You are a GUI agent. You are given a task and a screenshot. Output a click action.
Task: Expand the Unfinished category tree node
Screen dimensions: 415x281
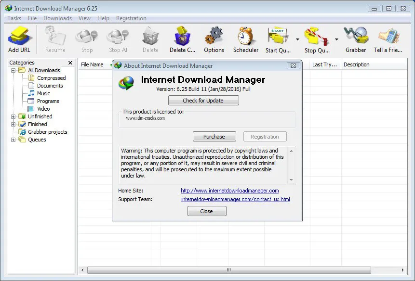click(x=13, y=116)
